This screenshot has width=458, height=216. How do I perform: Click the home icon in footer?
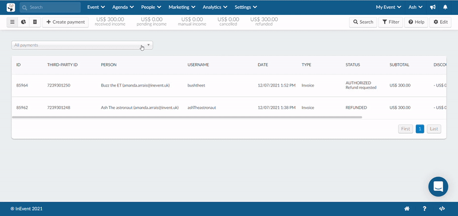coord(406,209)
